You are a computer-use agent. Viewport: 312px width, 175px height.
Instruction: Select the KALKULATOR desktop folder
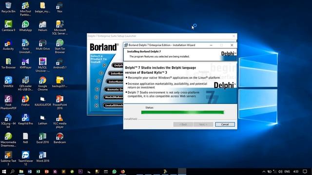[42, 101]
